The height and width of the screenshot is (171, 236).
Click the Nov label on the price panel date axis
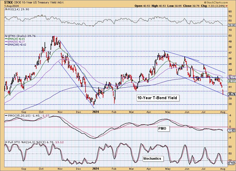point(60,112)
